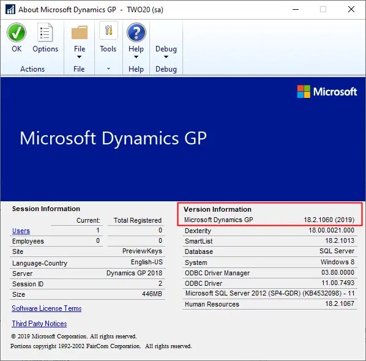
Task: Click the Dexterity version 18.00.0021.000
Action: (x=332, y=230)
